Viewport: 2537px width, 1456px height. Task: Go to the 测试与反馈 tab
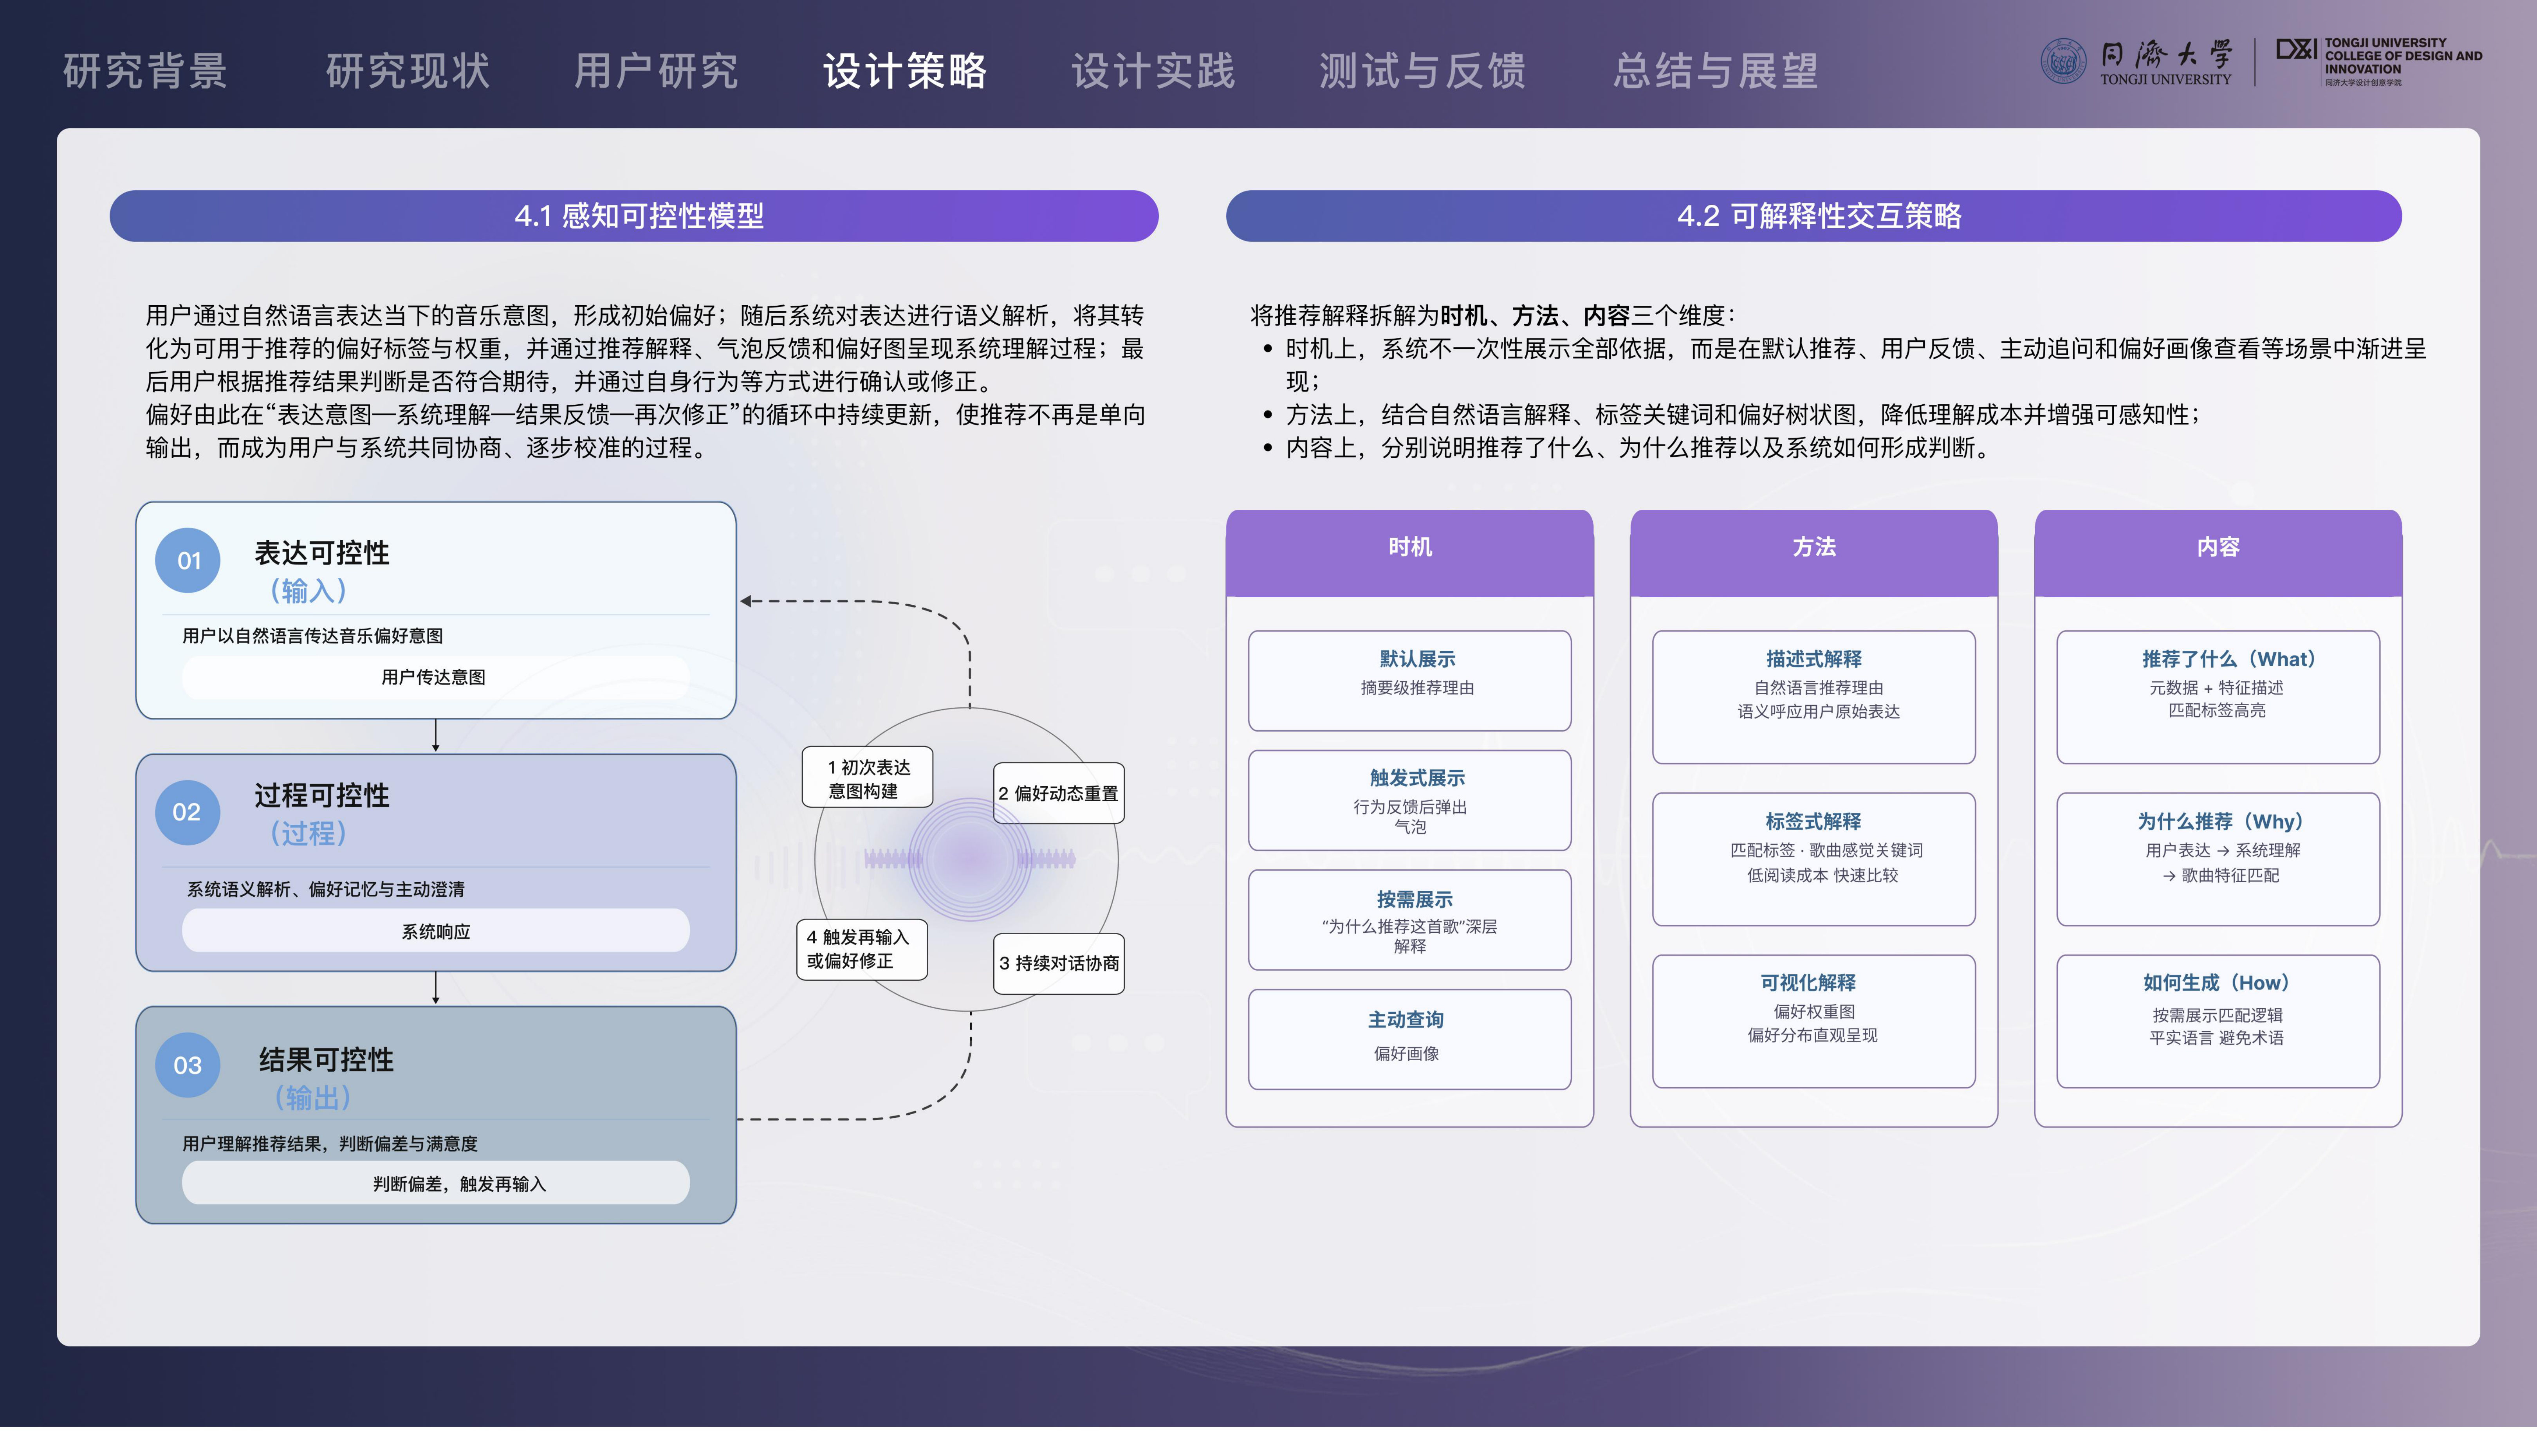(x=1422, y=71)
